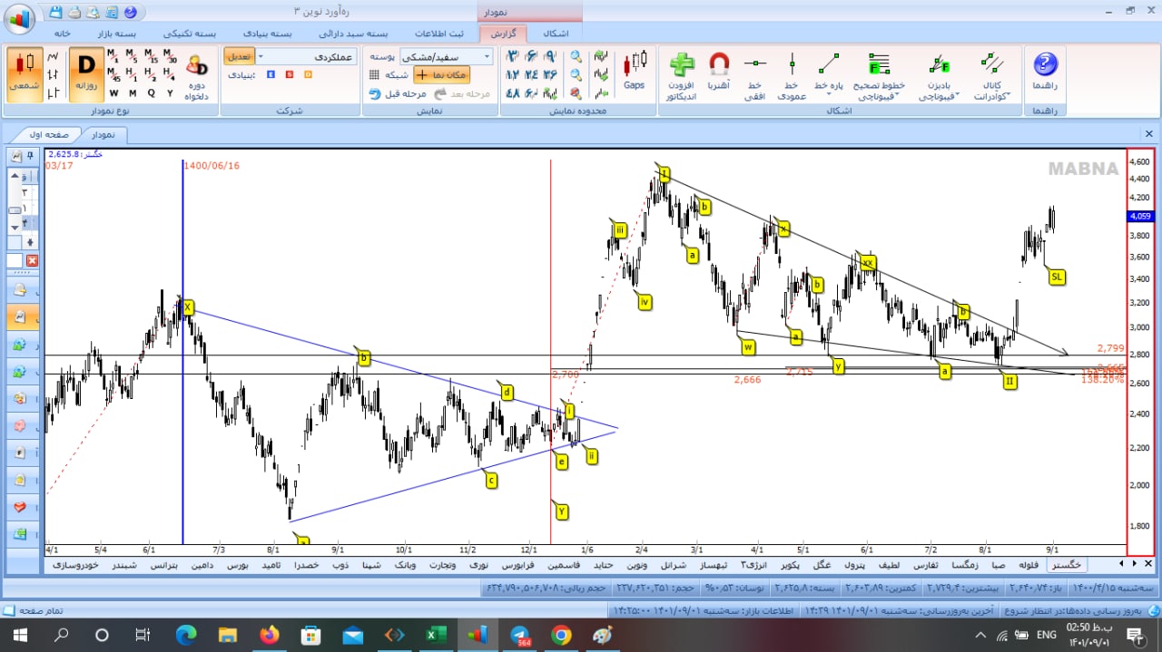
Task: Open Firefox from the taskbar
Action: pyautogui.click(x=270, y=635)
